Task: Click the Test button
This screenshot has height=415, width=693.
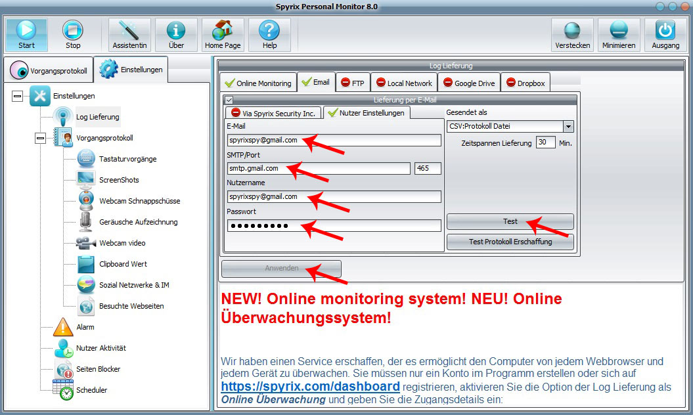Action: [x=510, y=221]
